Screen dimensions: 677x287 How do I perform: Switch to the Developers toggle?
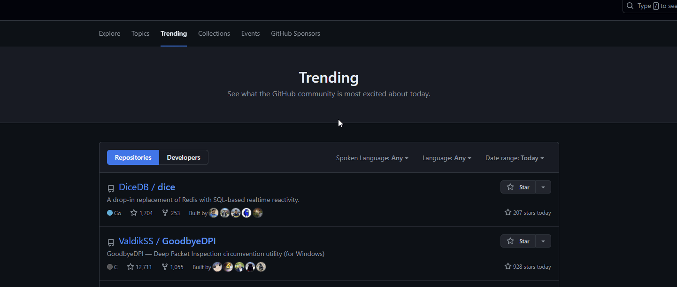pos(184,157)
